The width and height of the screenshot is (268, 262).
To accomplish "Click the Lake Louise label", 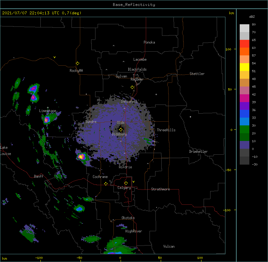I will tap(6, 151).
